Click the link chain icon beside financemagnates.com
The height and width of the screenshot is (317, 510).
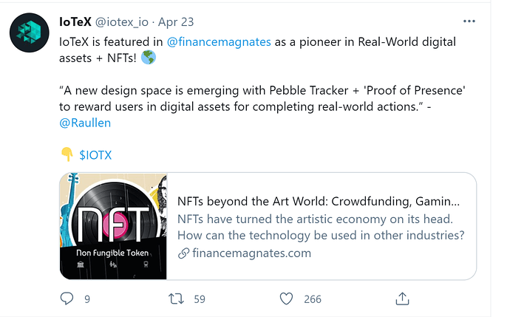tap(184, 253)
